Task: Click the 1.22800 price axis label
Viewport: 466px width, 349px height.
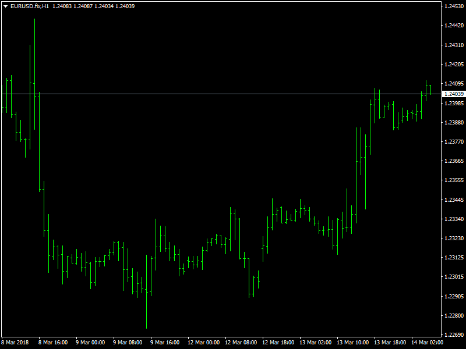Action: click(x=454, y=315)
